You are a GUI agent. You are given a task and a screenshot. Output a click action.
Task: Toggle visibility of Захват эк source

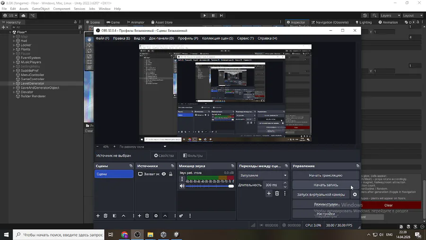164,174
